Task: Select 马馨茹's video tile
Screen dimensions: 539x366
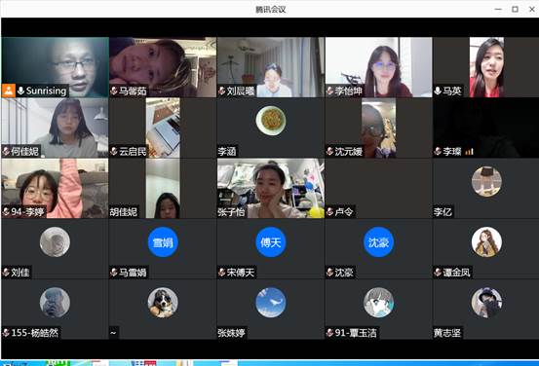Action: coord(163,67)
